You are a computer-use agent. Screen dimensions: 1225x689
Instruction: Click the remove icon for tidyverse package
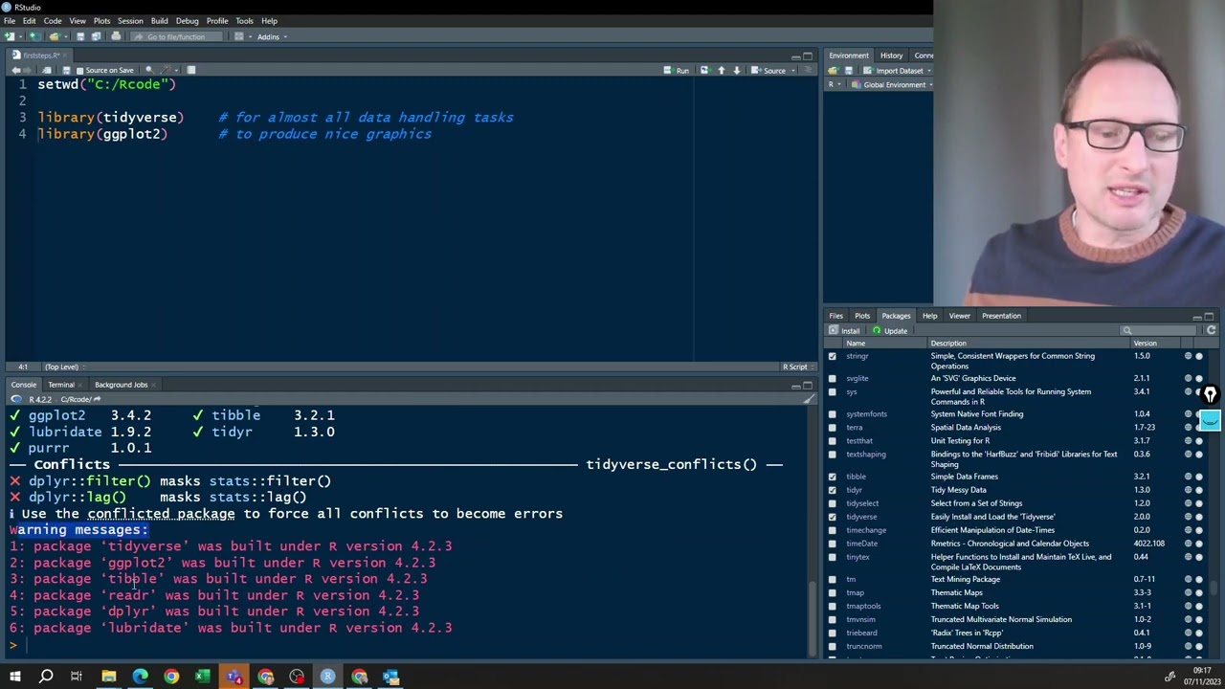pos(1199,517)
